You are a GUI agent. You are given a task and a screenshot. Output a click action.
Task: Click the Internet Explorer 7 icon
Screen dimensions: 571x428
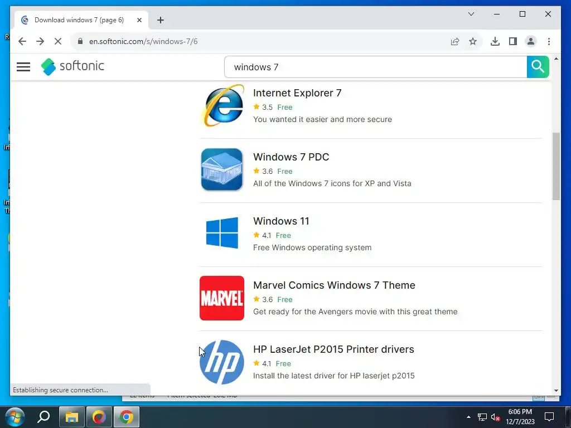[x=222, y=105]
